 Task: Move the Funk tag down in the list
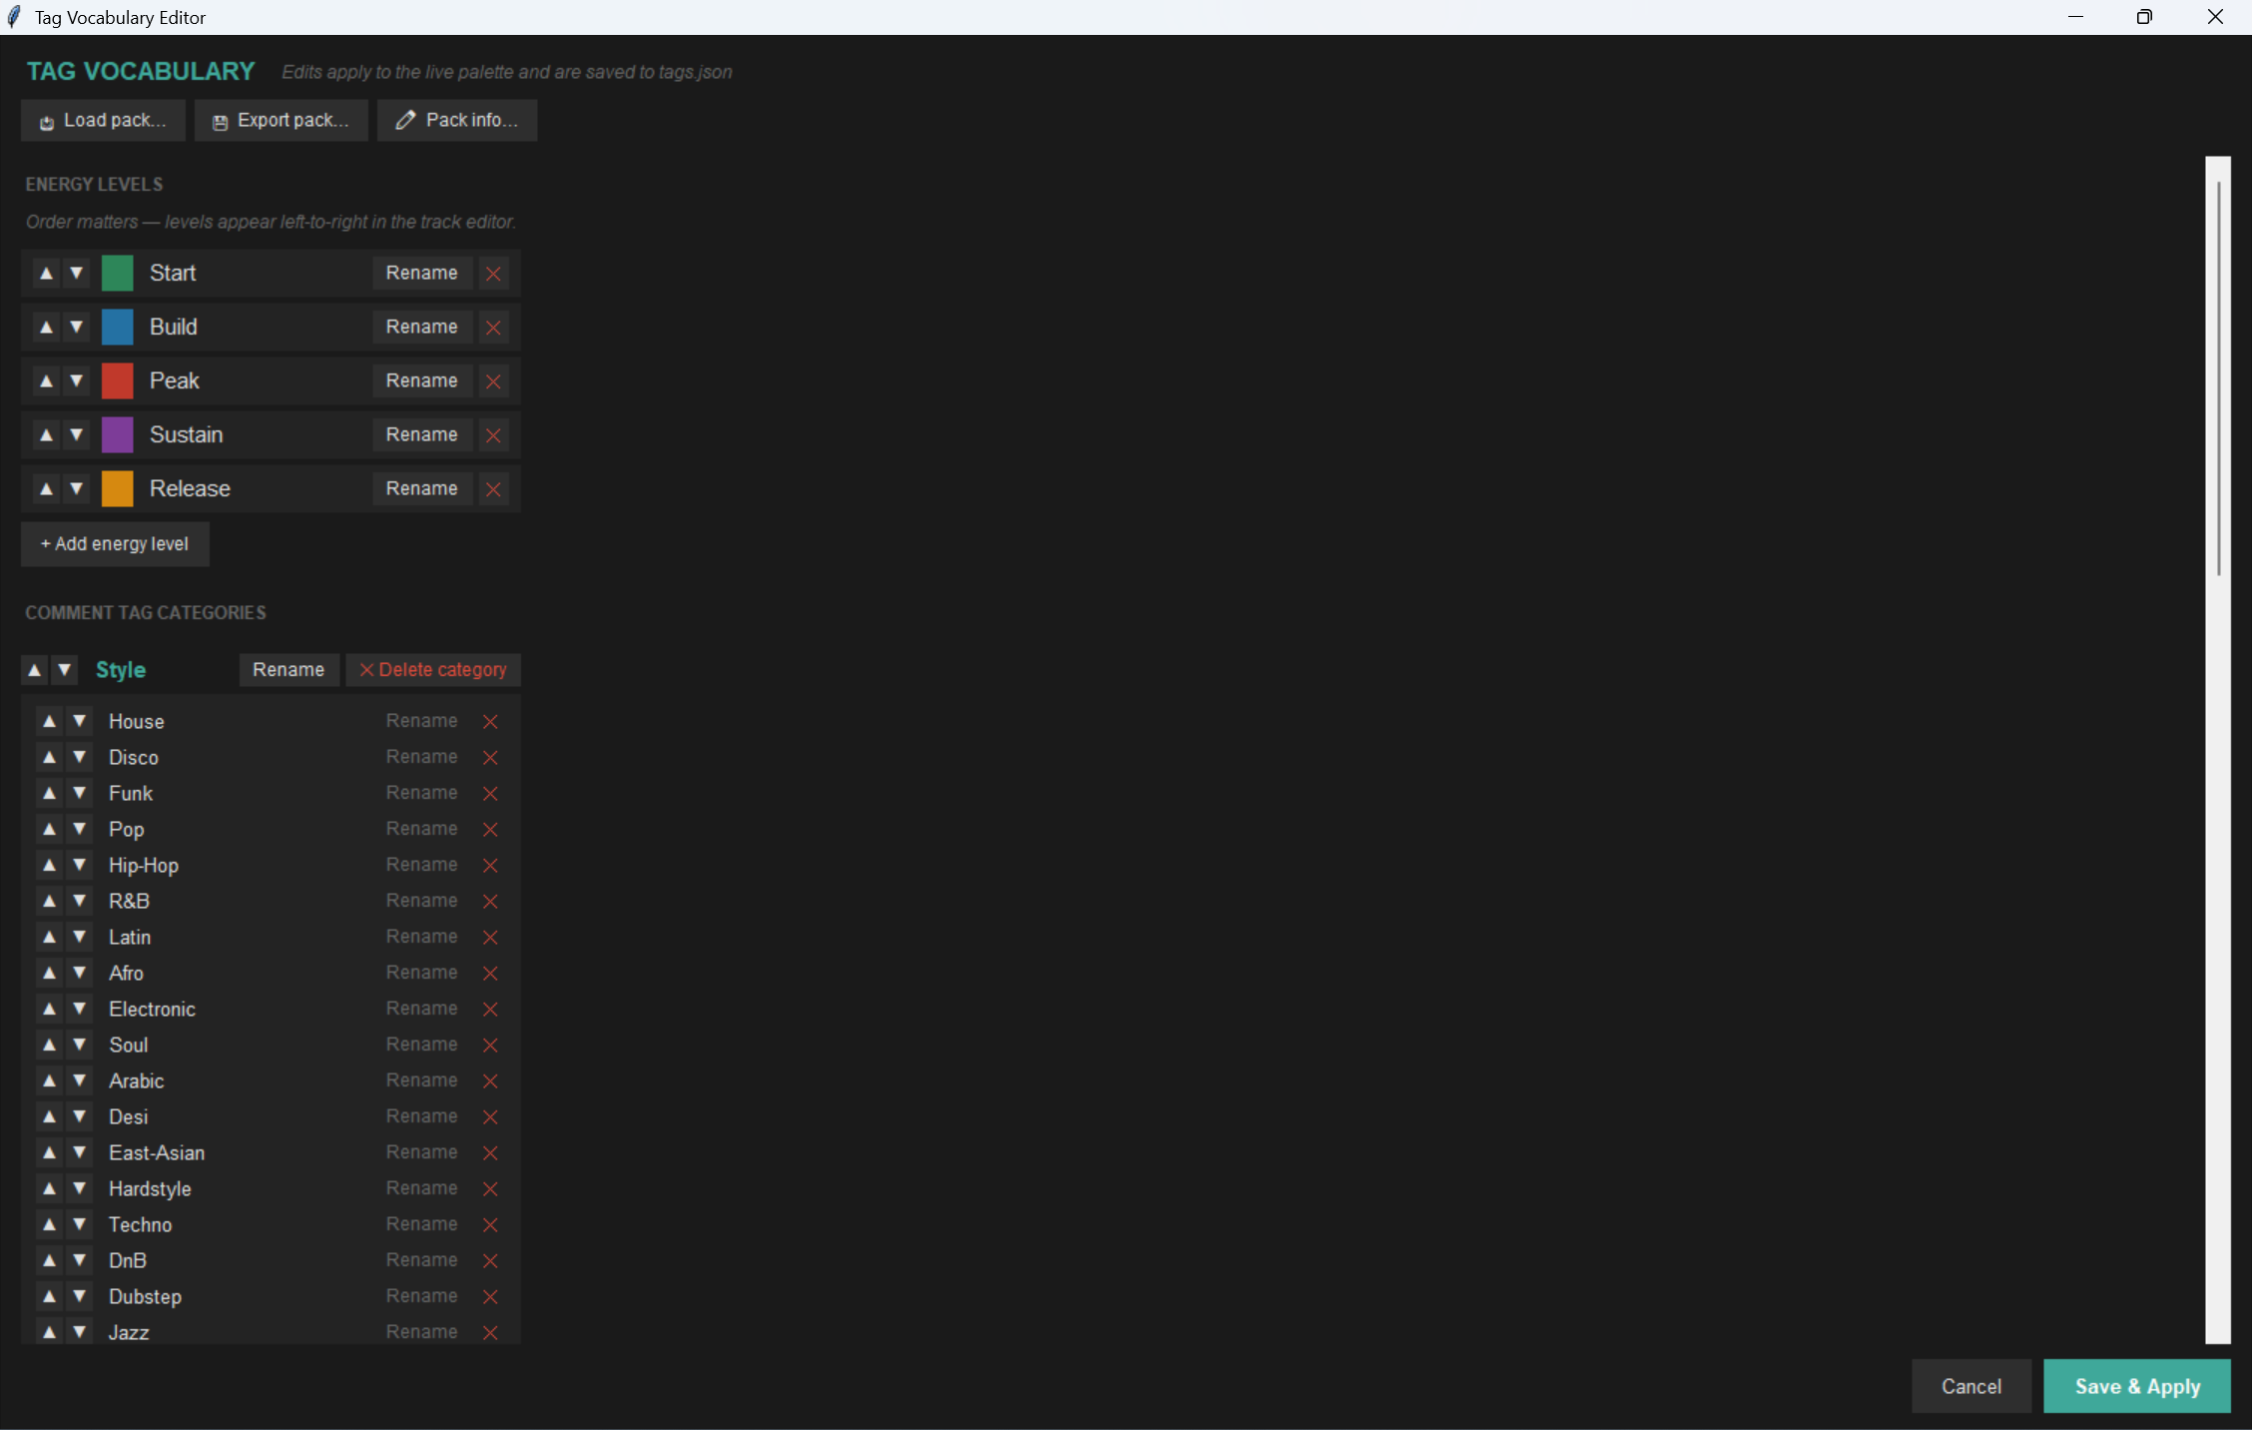click(x=79, y=793)
